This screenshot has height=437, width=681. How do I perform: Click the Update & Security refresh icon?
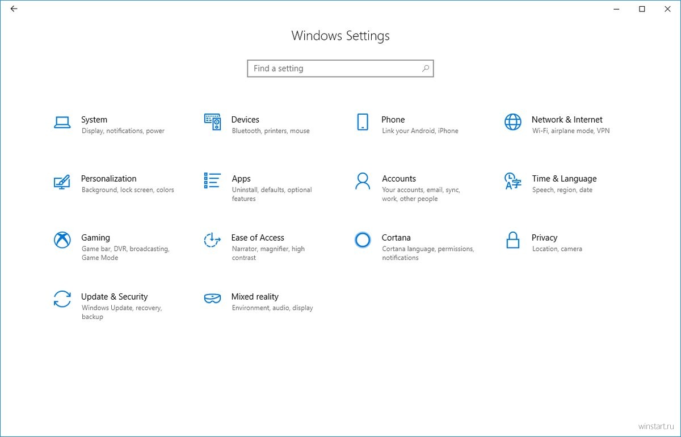[x=62, y=299]
